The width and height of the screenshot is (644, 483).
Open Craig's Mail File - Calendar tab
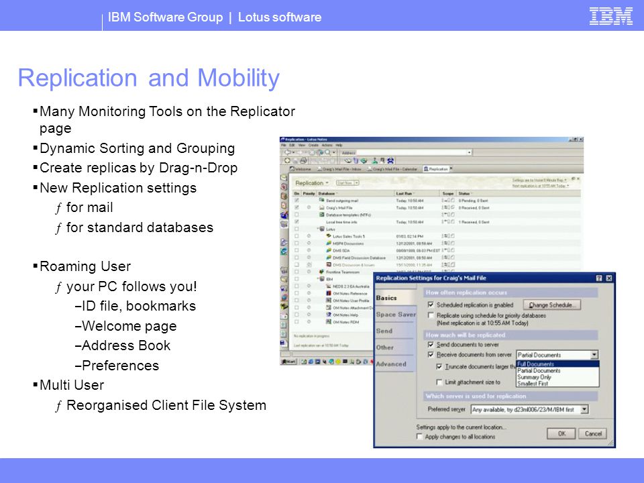[393, 169]
